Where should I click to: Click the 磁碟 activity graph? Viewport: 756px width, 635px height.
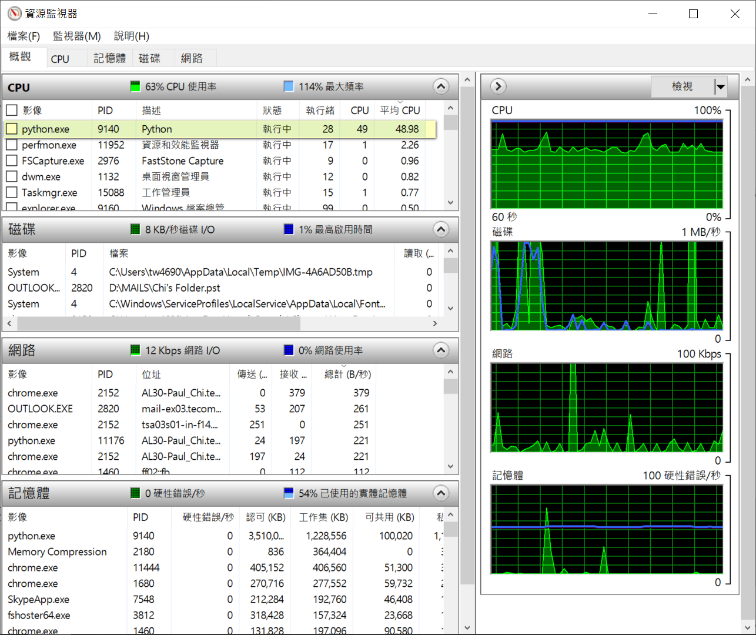607,286
